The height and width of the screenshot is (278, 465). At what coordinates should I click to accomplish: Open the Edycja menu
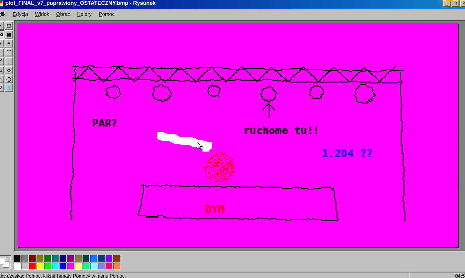click(x=20, y=14)
